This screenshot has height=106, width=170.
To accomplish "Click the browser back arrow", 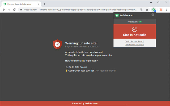I will pos(4,10).
